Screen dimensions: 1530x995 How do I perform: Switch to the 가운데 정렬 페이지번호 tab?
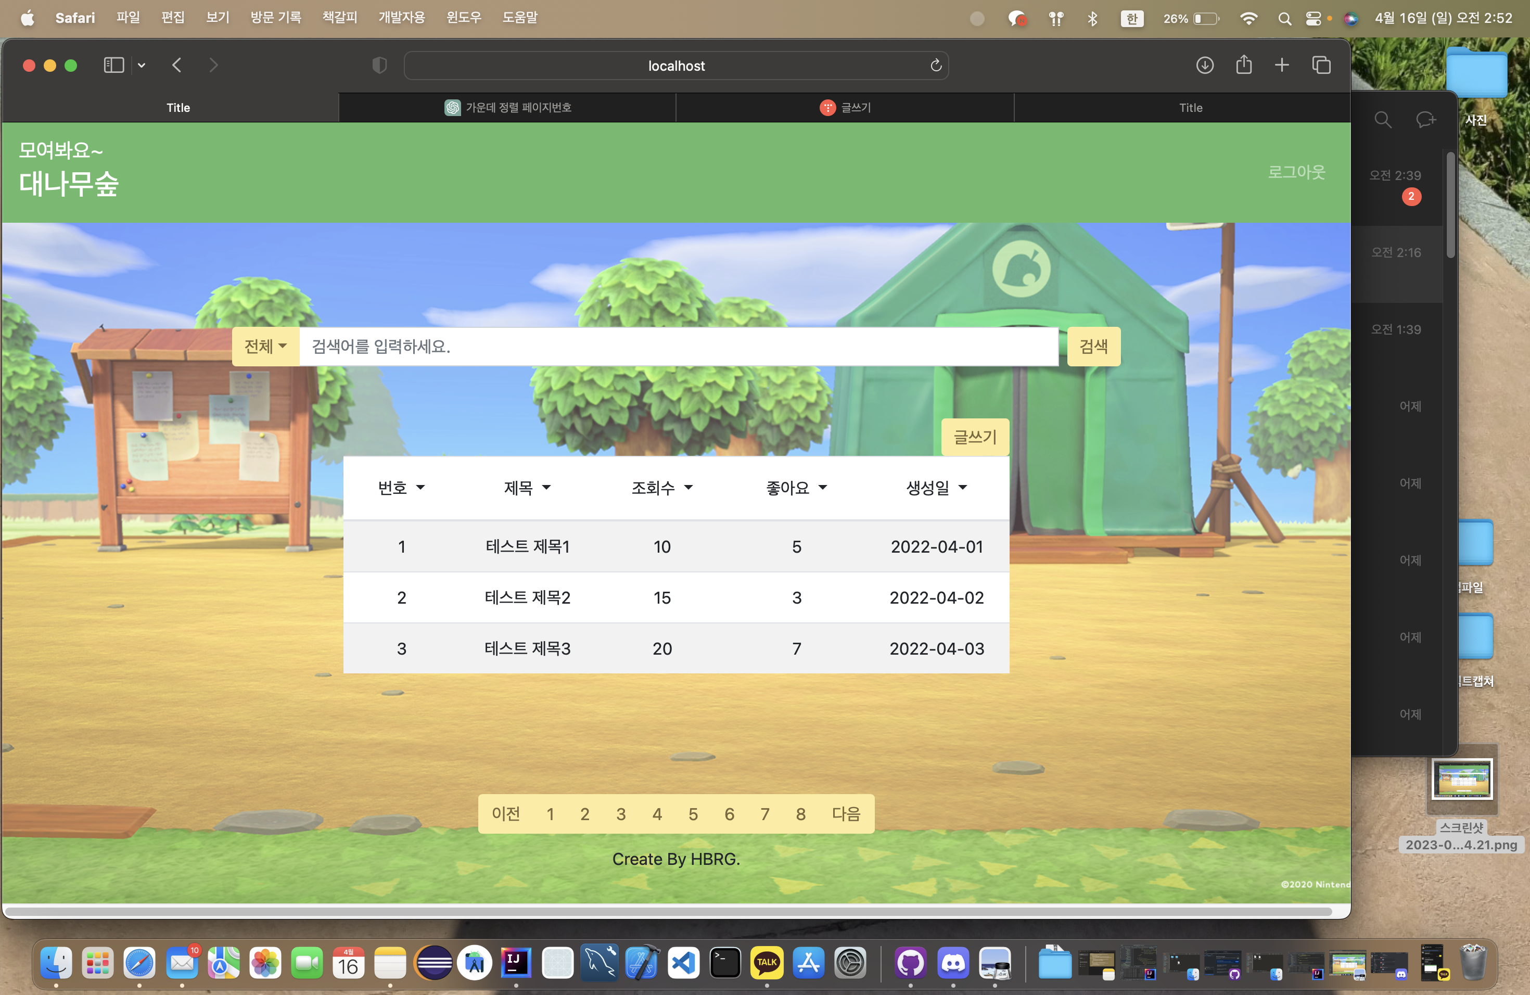coord(507,107)
